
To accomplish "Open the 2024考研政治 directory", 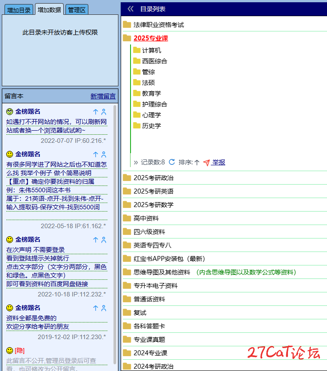I will pos(153,366).
